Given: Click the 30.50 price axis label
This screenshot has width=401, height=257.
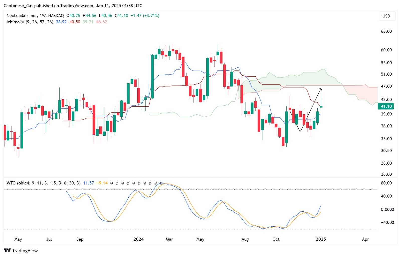Looking at the screenshot, I should click(386, 150).
